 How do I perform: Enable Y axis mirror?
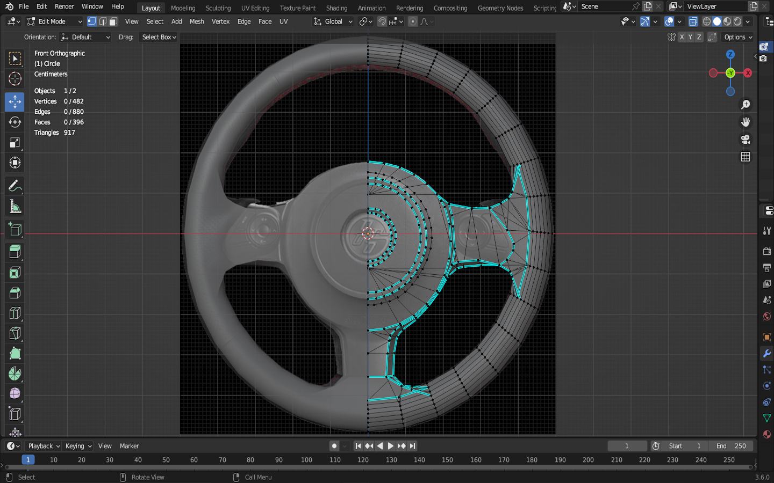[690, 37]
